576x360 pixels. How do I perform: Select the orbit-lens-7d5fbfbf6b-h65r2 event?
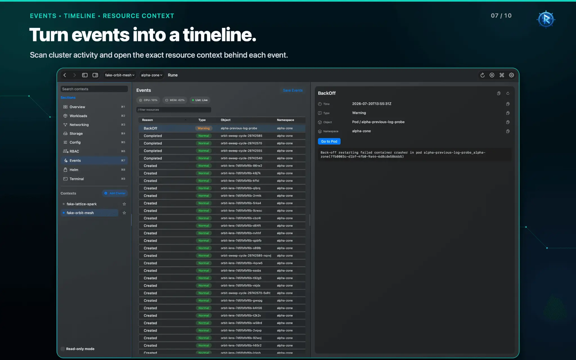222,345
